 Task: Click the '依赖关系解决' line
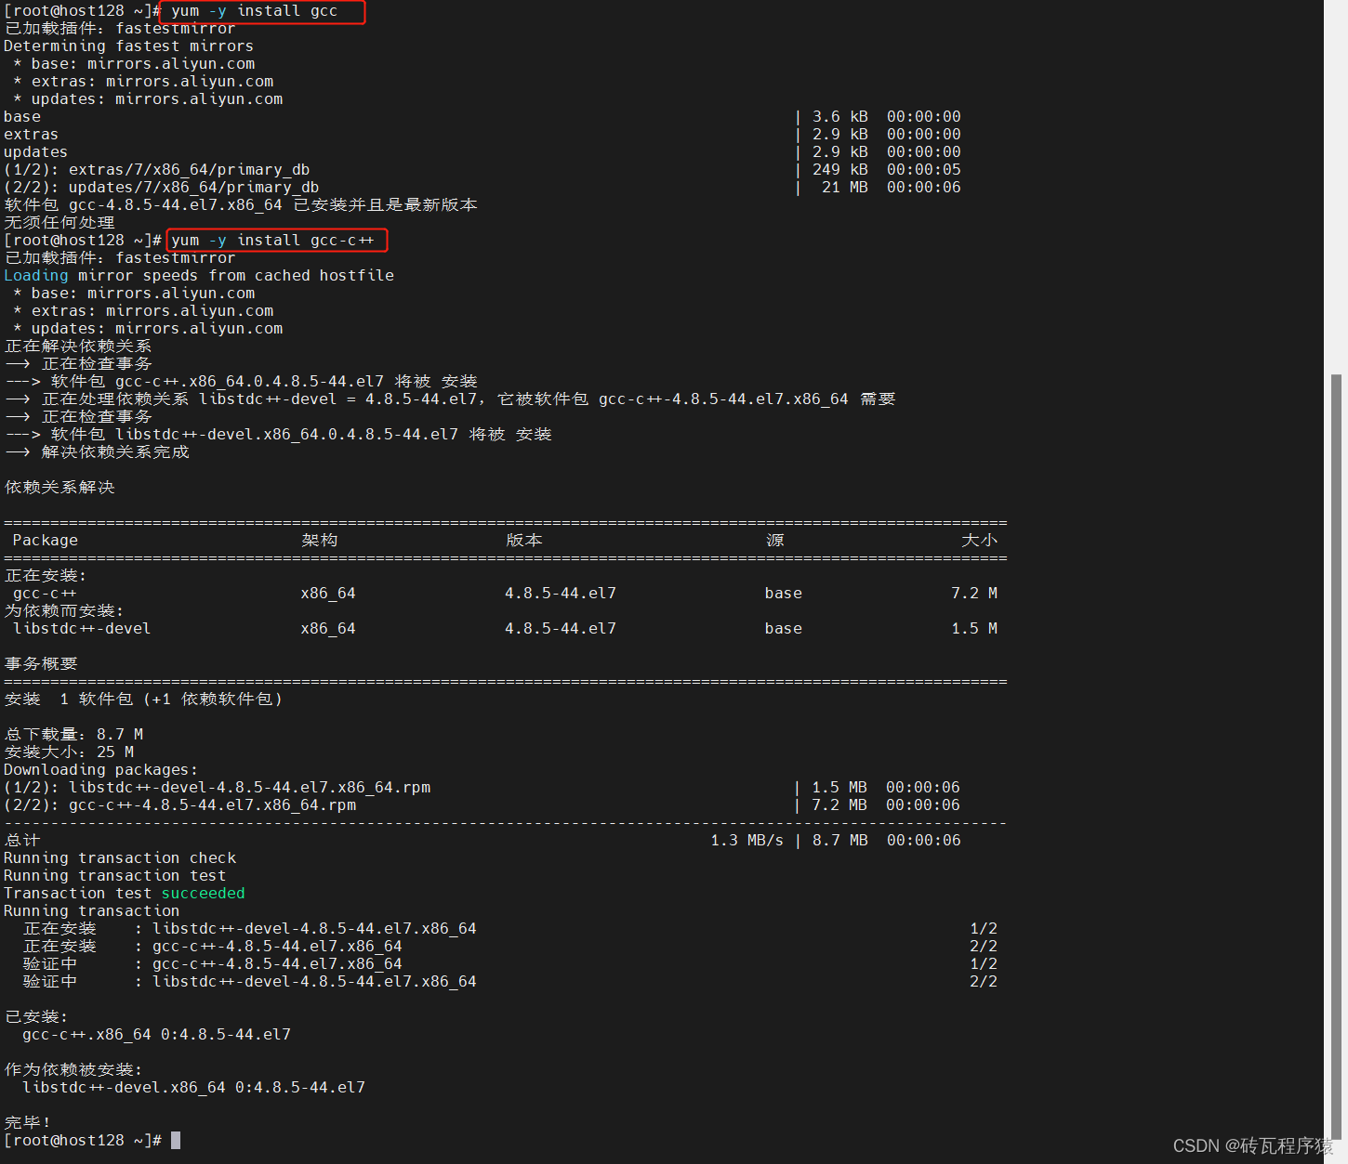[59, 488]
